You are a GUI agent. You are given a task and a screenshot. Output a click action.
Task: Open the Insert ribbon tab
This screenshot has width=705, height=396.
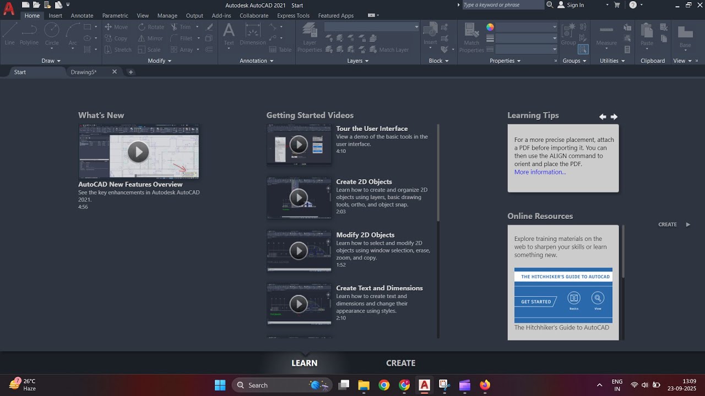55,15
